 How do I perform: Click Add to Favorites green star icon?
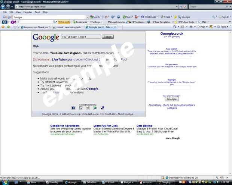point(9,27)
